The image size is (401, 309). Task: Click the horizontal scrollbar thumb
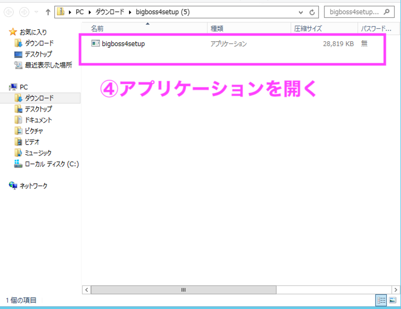pos(183,289)
